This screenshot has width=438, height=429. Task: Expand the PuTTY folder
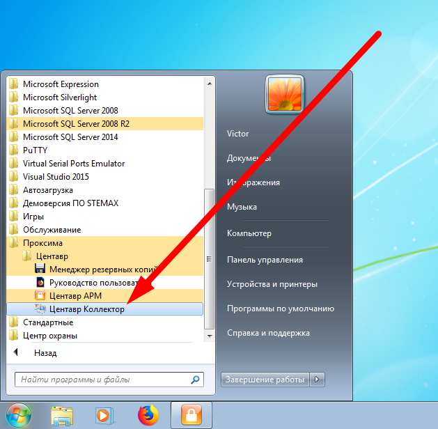(104, 150)
